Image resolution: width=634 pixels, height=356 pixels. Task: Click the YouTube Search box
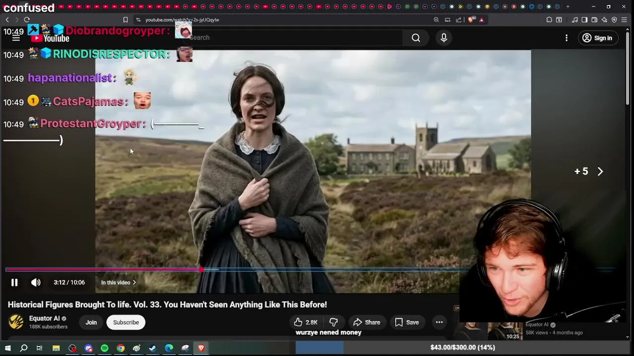(292, 38)
